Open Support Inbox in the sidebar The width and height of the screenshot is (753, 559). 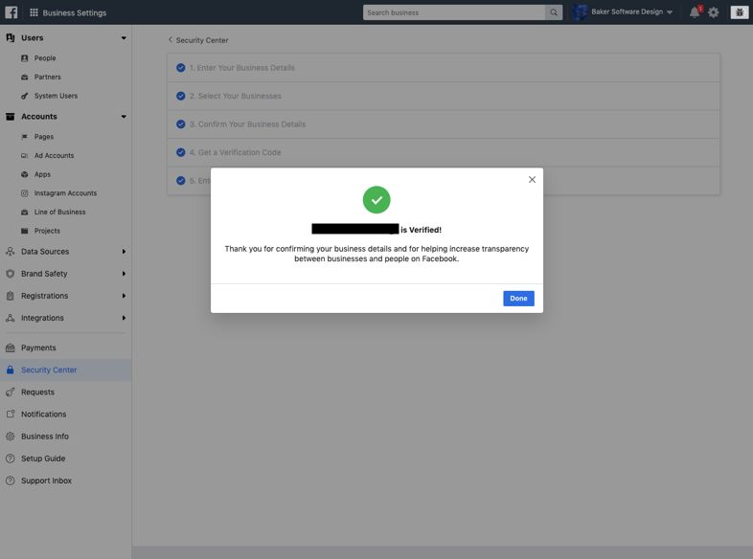[x=46, y=481]
